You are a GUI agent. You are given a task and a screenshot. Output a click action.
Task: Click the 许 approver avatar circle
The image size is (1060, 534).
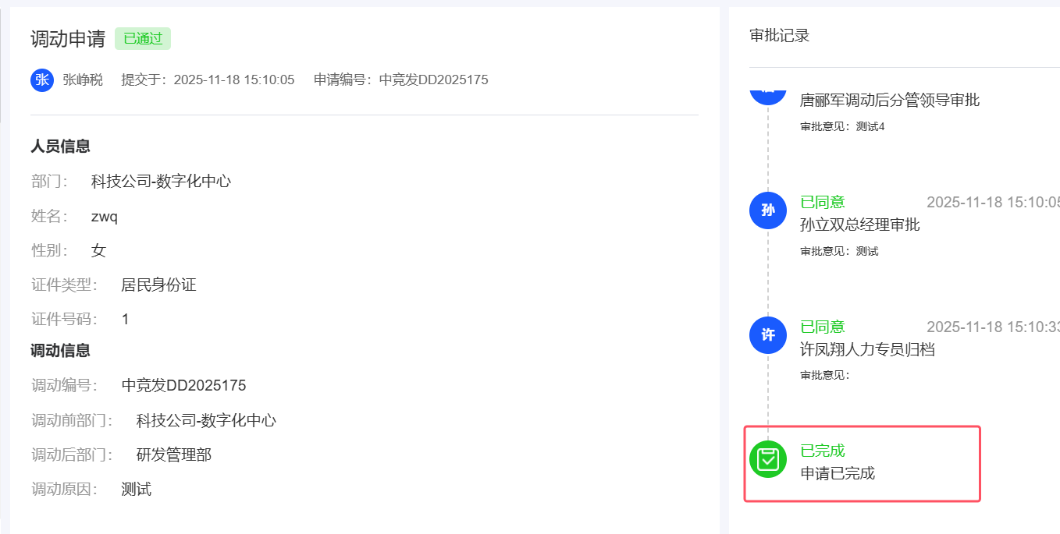coord(767,334)
